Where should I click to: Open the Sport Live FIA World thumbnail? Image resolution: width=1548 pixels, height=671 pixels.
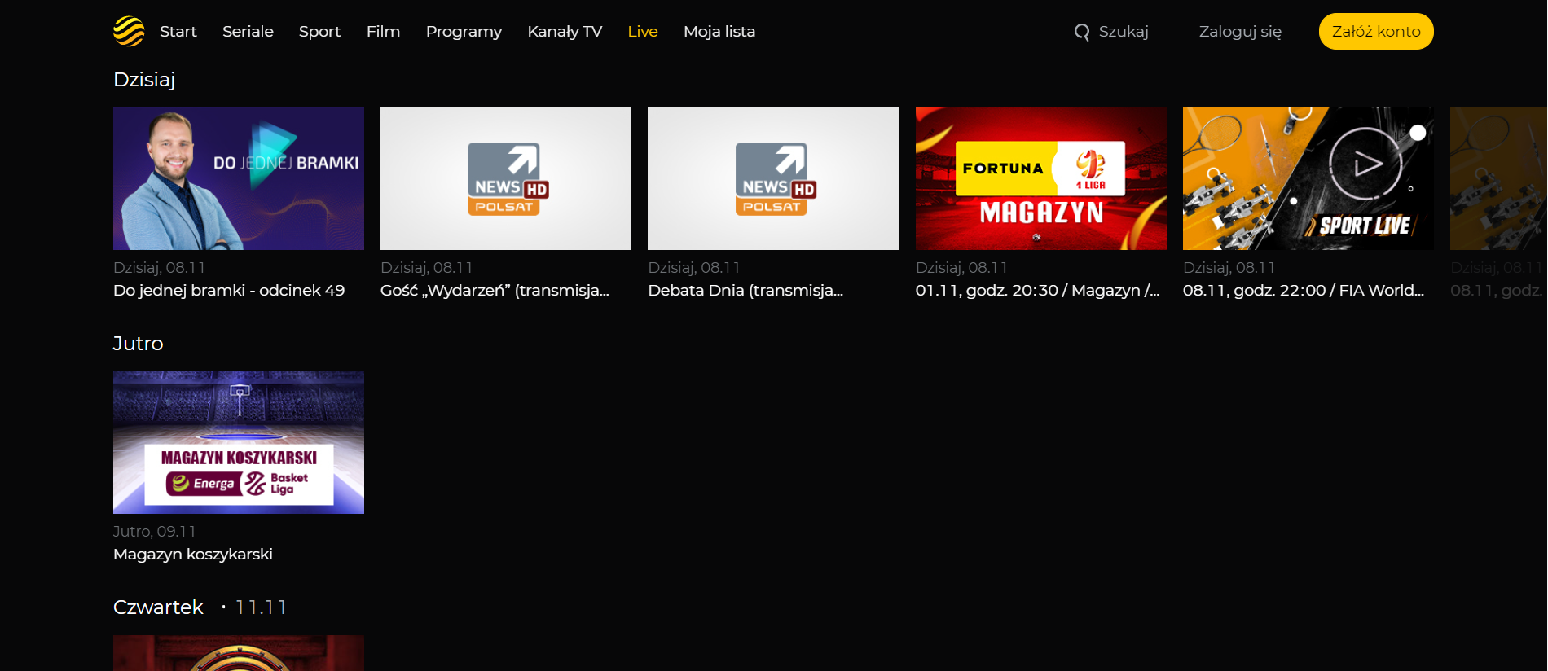[1308, 178]
